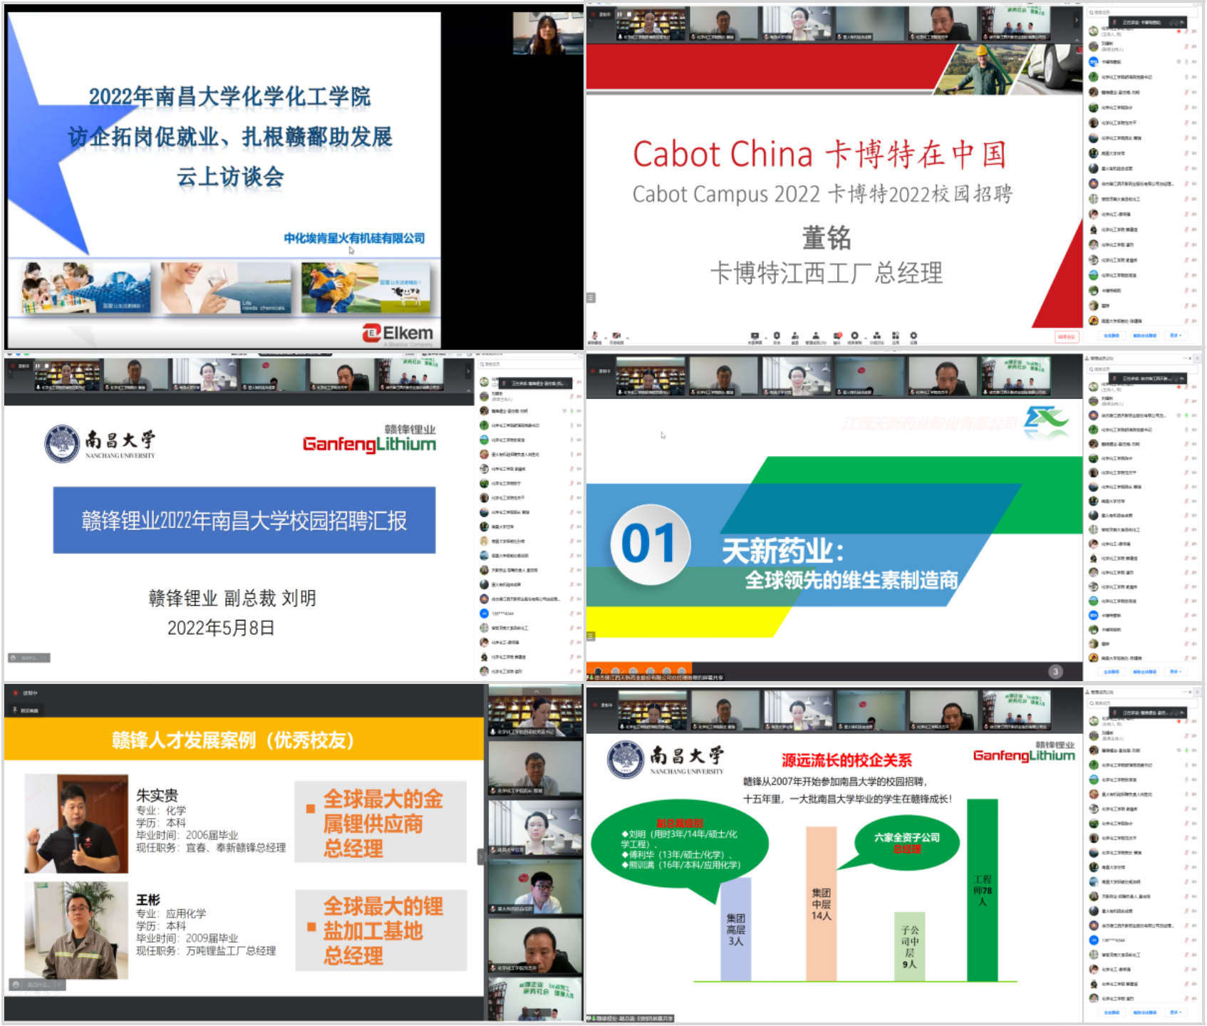Click gray pill button below talent-case slide
This screenshot has height=1026, width=1207.
tap(36, 985)
